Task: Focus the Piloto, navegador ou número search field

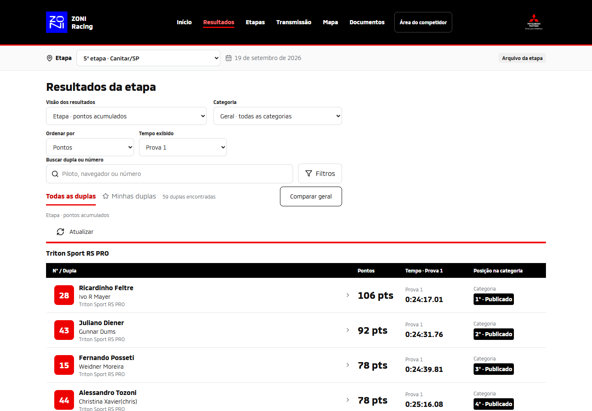Action: coord(169,174)
